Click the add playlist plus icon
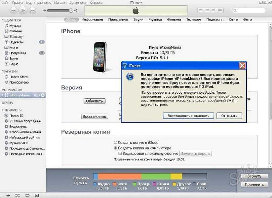Screen dimensions: 272x198 click(8, 195)
